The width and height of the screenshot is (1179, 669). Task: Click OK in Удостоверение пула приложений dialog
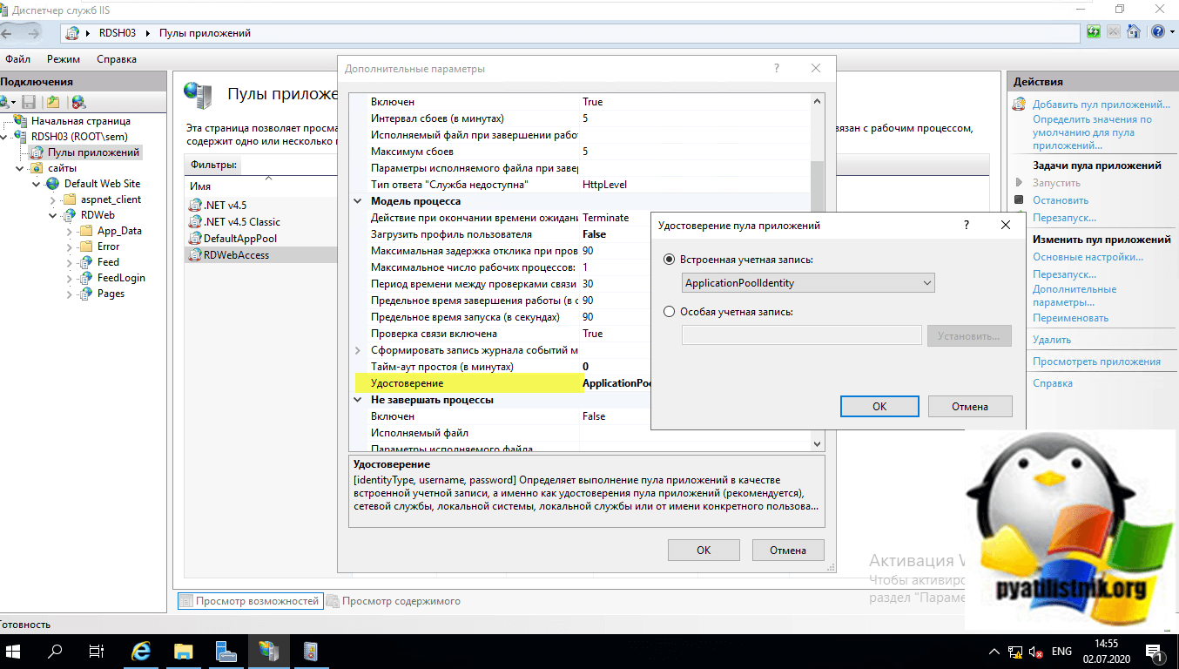879,406
